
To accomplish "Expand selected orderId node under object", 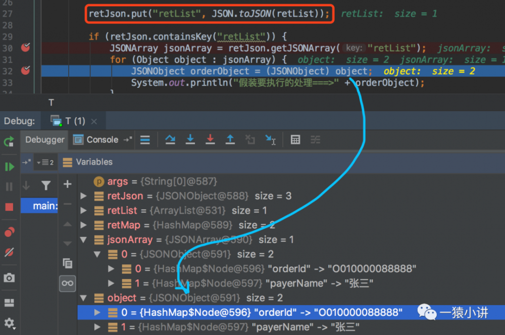I will point(97,312).
